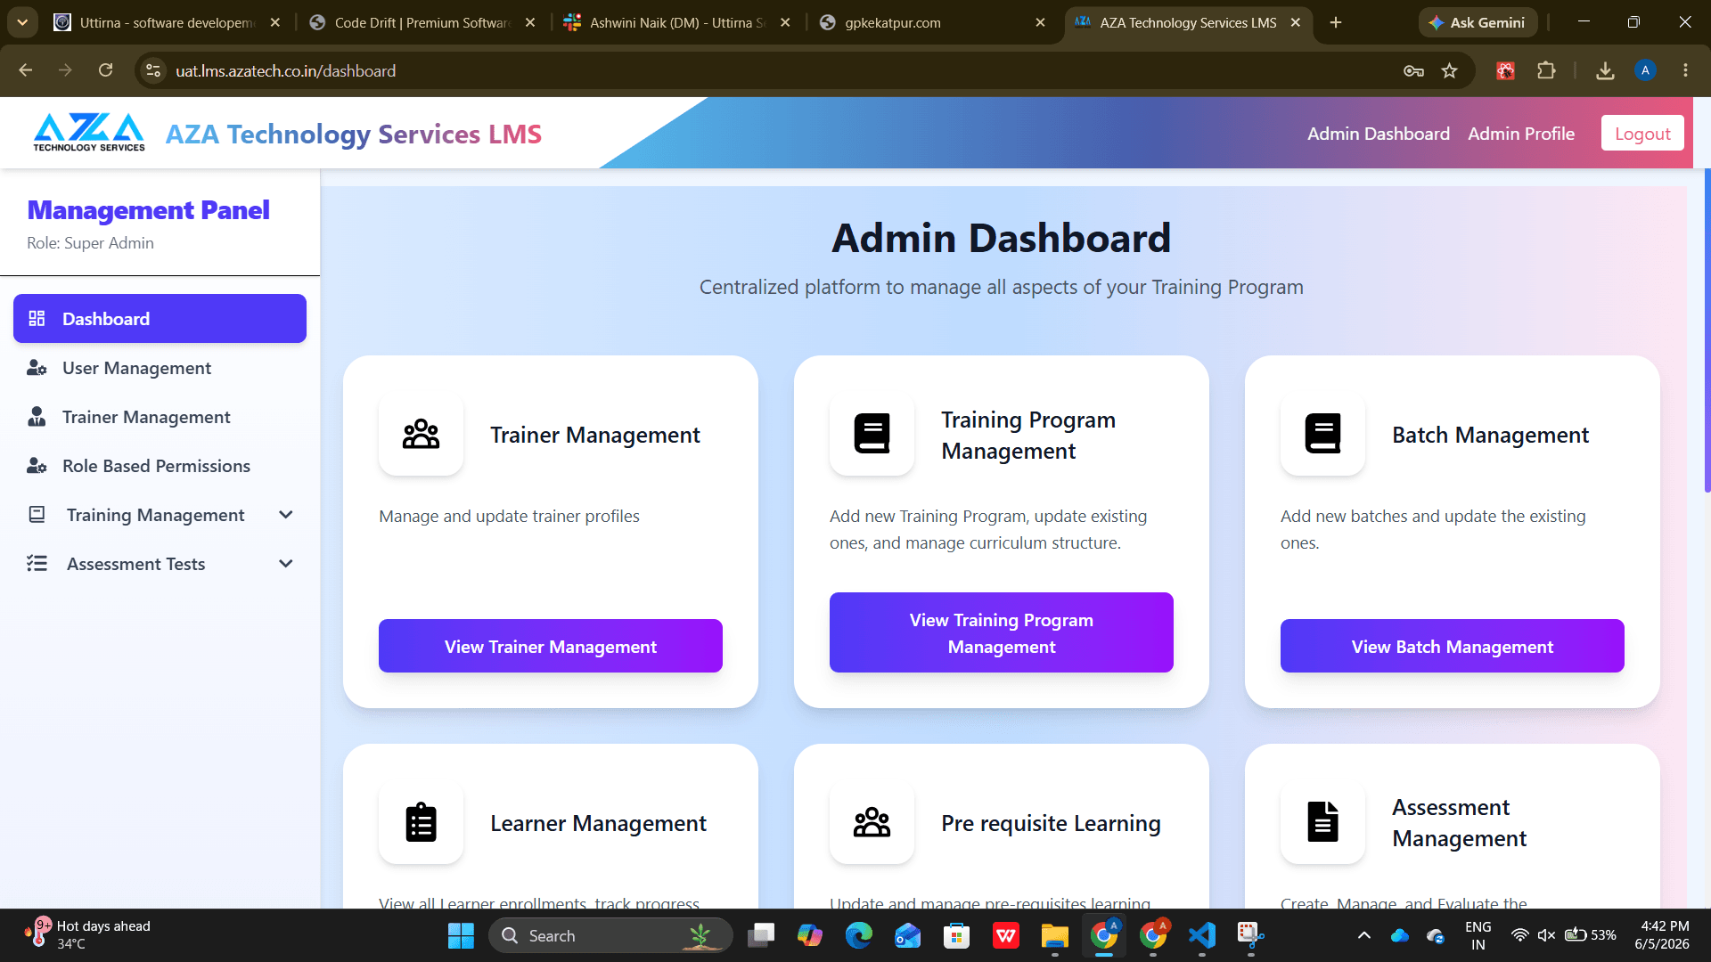Image resolution: width=1711 pixels, height=962 pixels.
Task: Open Visual Studio Code from taskbar
Action: (1201, 935)
